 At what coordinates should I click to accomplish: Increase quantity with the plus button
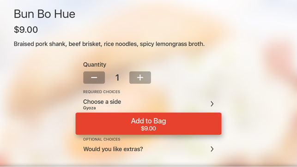coord(140,78)
